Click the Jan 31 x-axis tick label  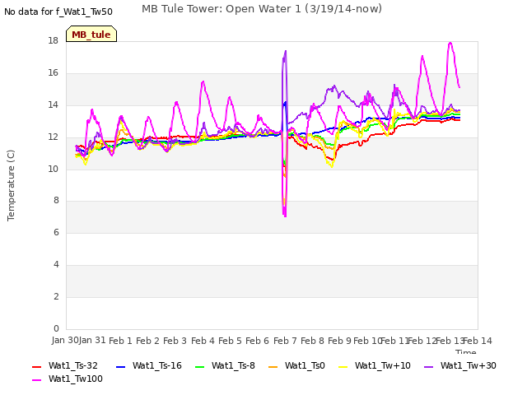coord(92,340)
